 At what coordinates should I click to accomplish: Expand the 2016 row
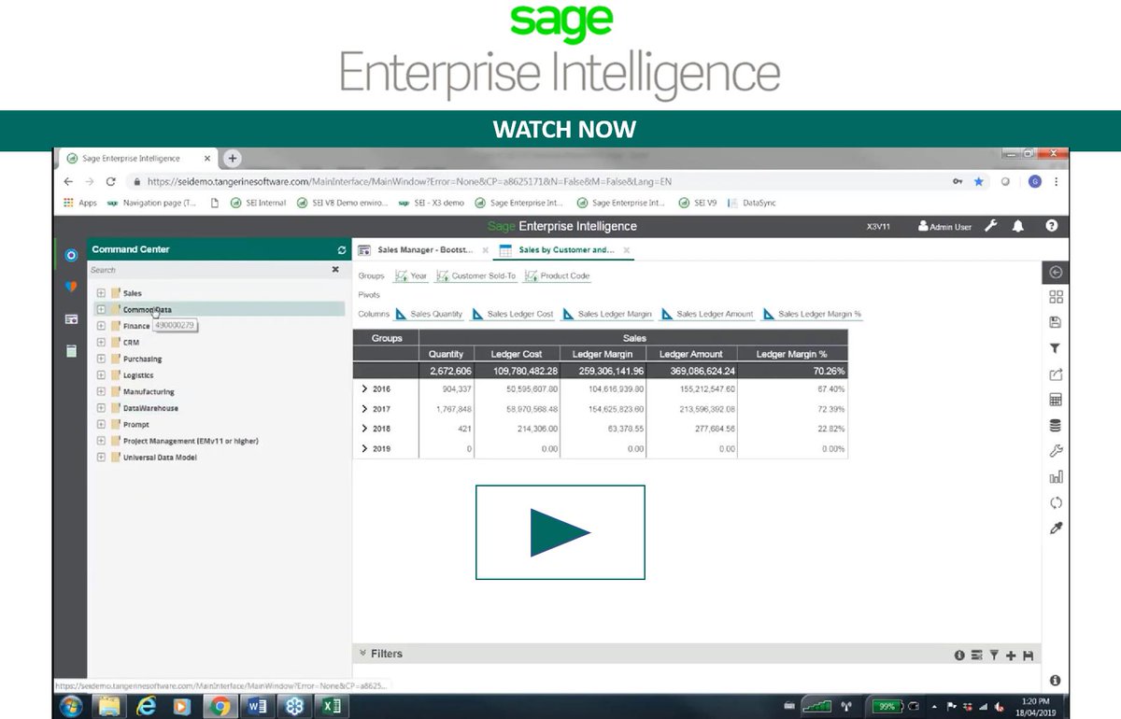[x=364, y=388]
